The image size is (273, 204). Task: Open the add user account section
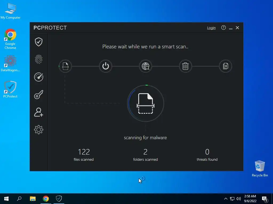point(39,112)
